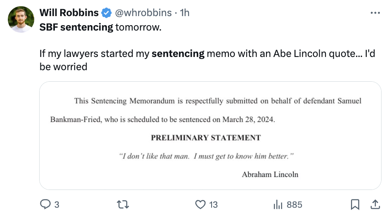Click the blue verified badge
This screenshot has width=391, height=218.
tap(106, 13)
